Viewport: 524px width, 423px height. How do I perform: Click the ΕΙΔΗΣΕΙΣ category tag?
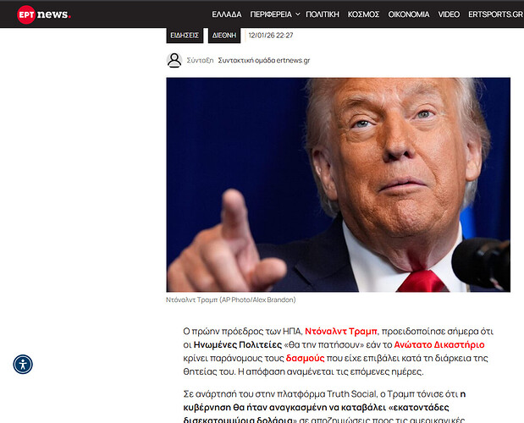185,36
